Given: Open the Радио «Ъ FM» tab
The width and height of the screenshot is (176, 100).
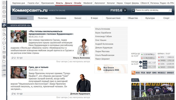Looking at the screenshot, I should tap(167, 3).
